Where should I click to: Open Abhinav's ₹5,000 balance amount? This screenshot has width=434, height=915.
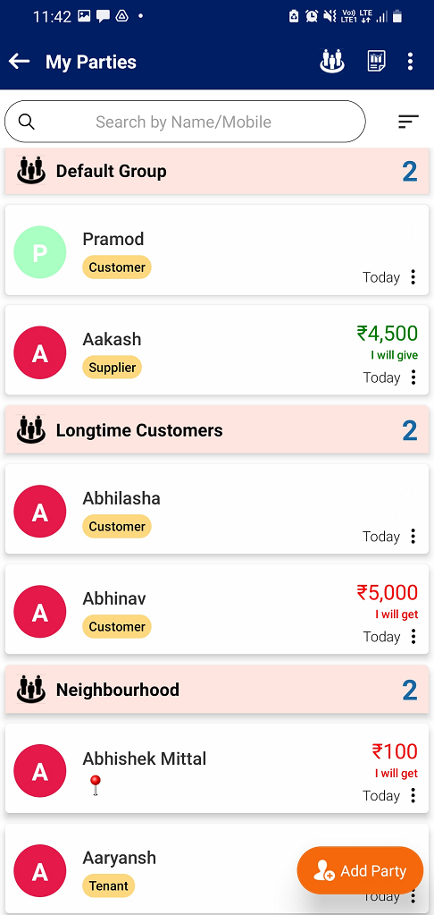pos(388,592)
